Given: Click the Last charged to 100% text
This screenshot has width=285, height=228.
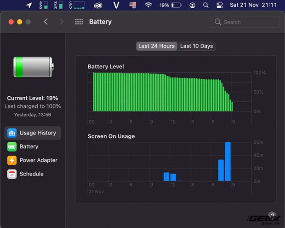Looking at the screenshot, I should (33, 106).
